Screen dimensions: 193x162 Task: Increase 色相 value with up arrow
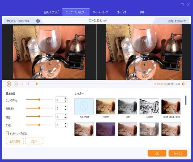(x=66, y=123)
